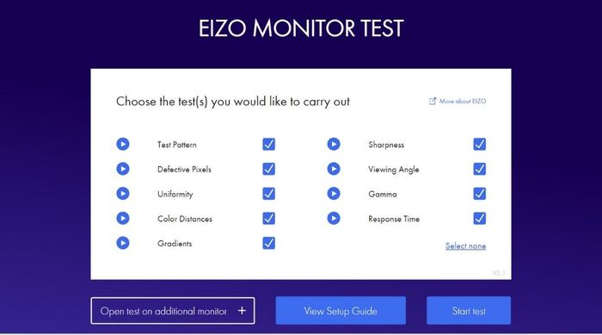
Task: Uncheck the Sharpness checkbox
Action: pos(480,144)
